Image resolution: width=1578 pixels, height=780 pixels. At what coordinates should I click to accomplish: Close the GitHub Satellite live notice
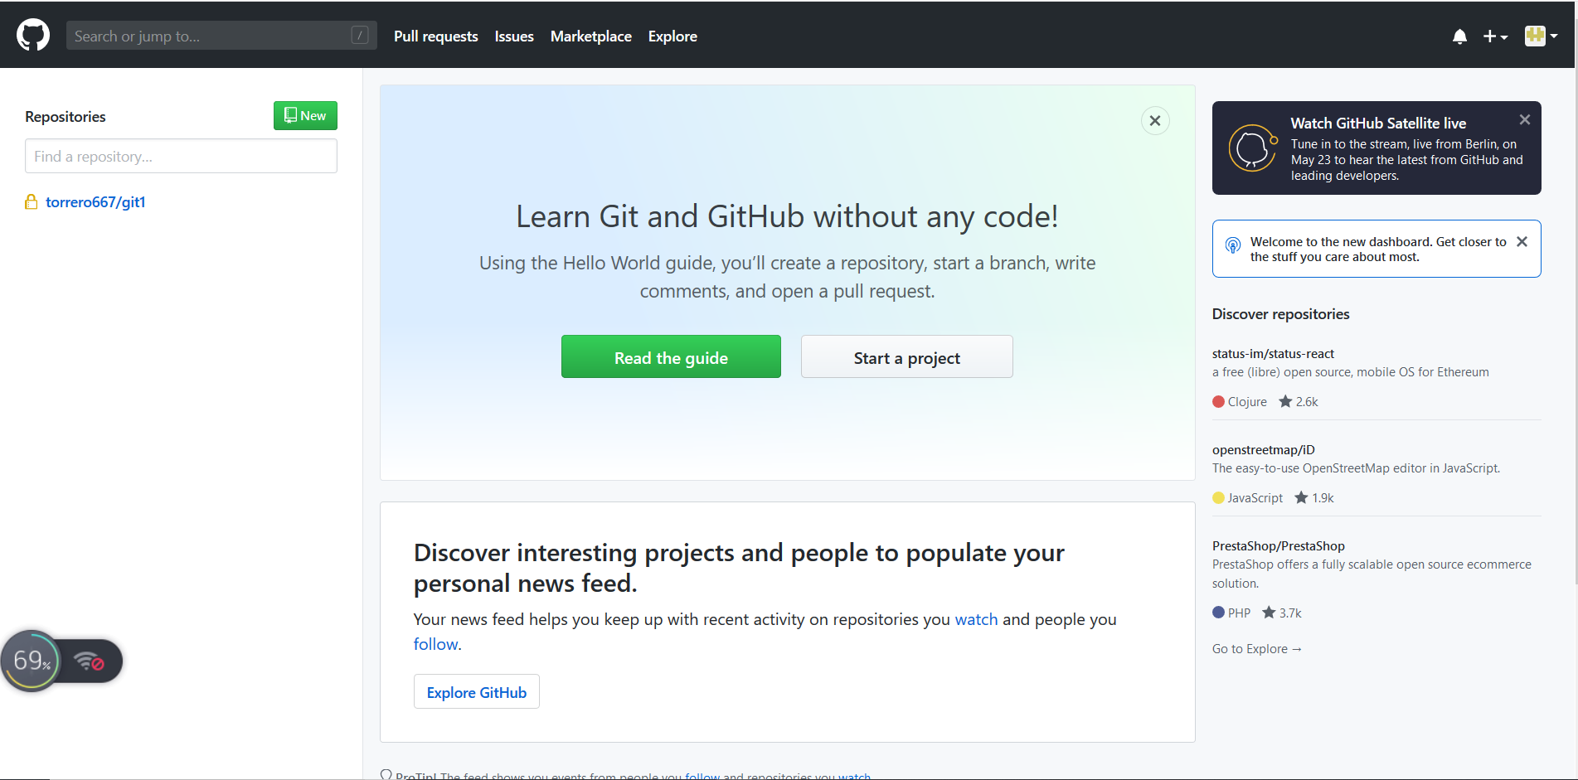tap(1525, 120)
